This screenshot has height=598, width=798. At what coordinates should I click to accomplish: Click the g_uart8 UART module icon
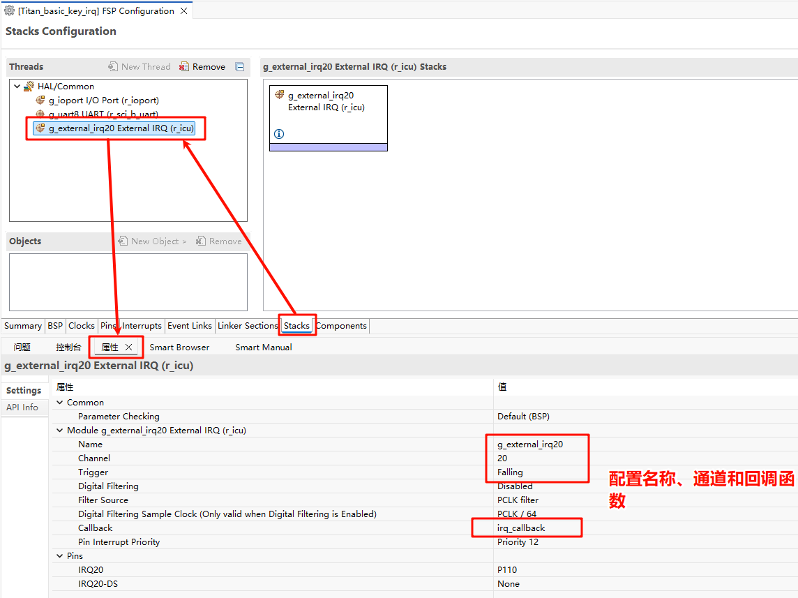click(40, 114)
